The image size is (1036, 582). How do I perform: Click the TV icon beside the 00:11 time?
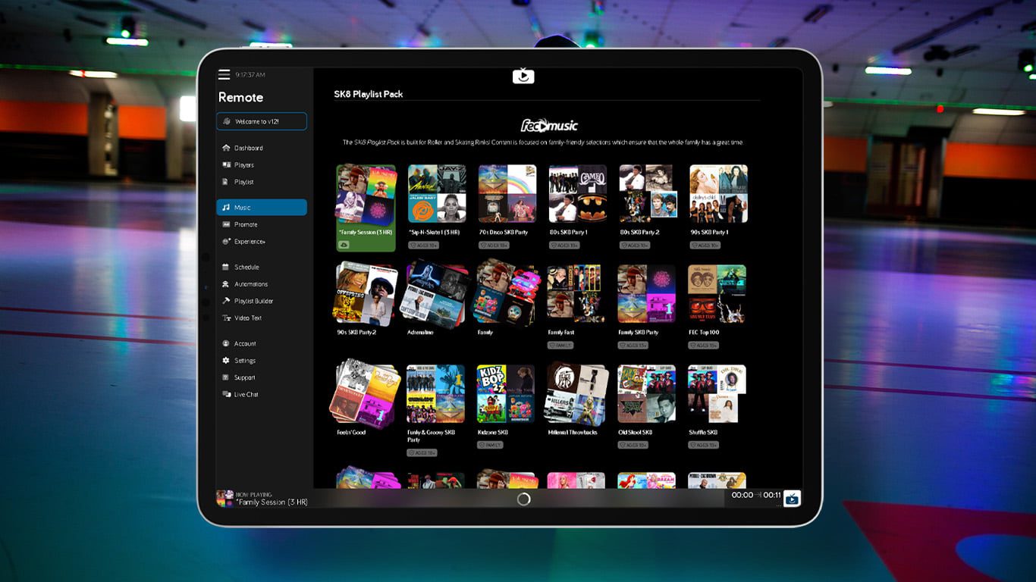tap(792, 498)
